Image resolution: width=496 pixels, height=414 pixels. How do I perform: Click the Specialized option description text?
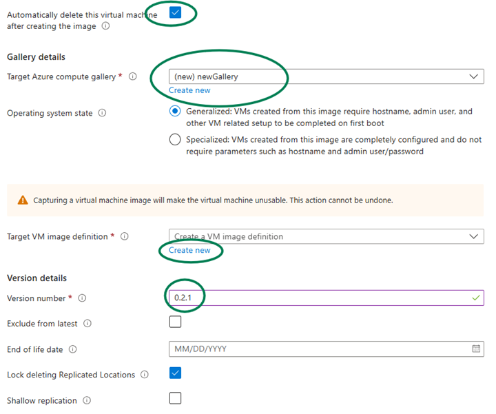[x=333, y=145]
